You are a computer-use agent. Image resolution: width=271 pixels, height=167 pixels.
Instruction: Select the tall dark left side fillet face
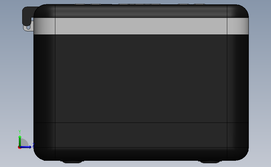(44, 78)
